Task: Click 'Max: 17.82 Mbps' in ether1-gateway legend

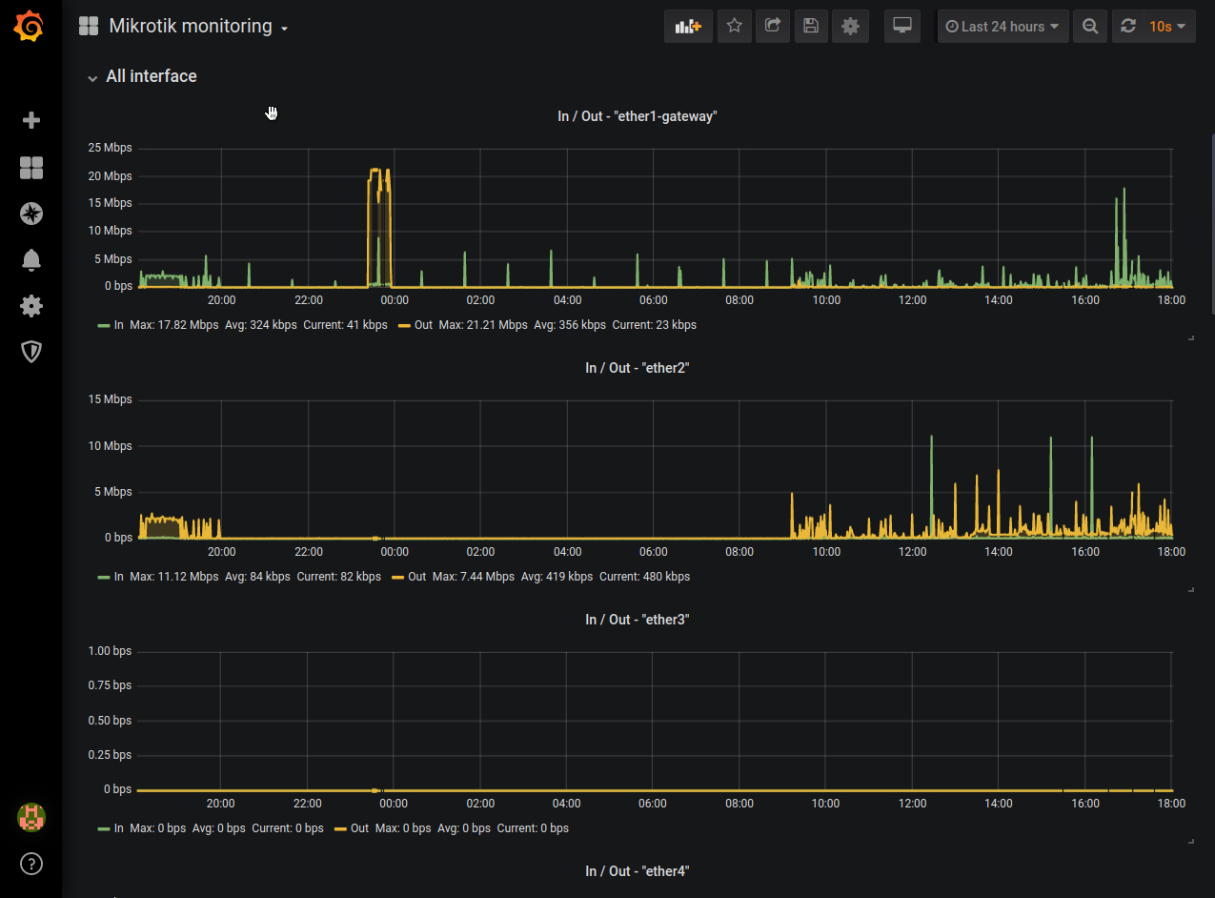Action: coord(174,325)
